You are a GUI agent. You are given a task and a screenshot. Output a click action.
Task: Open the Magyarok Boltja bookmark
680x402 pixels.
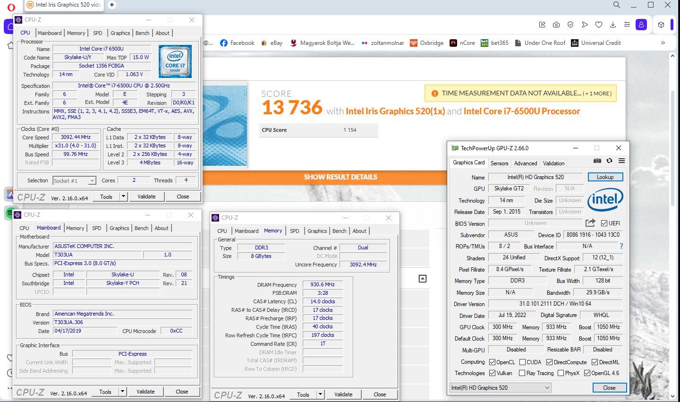click(x=322, y=43)
